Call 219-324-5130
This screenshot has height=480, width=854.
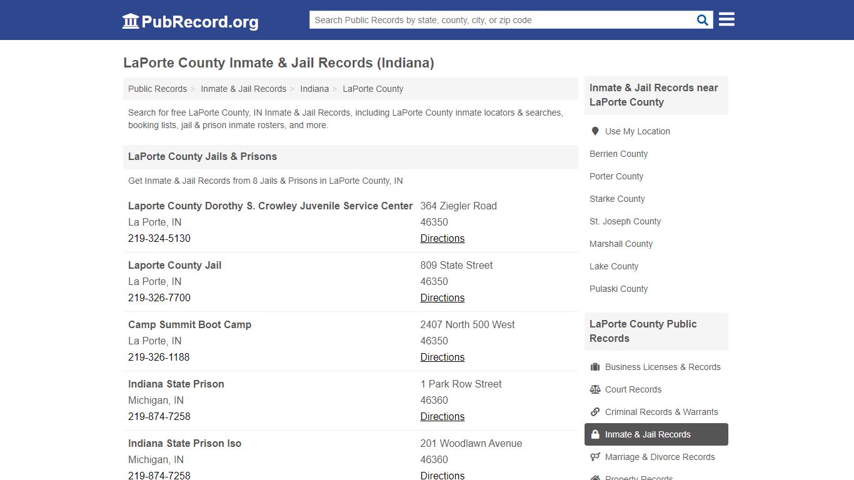pos(159,238)
